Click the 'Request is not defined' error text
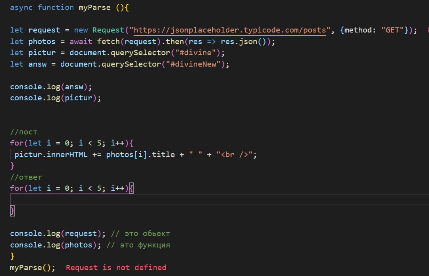This screenshot has height=276, width=429. 116,268
